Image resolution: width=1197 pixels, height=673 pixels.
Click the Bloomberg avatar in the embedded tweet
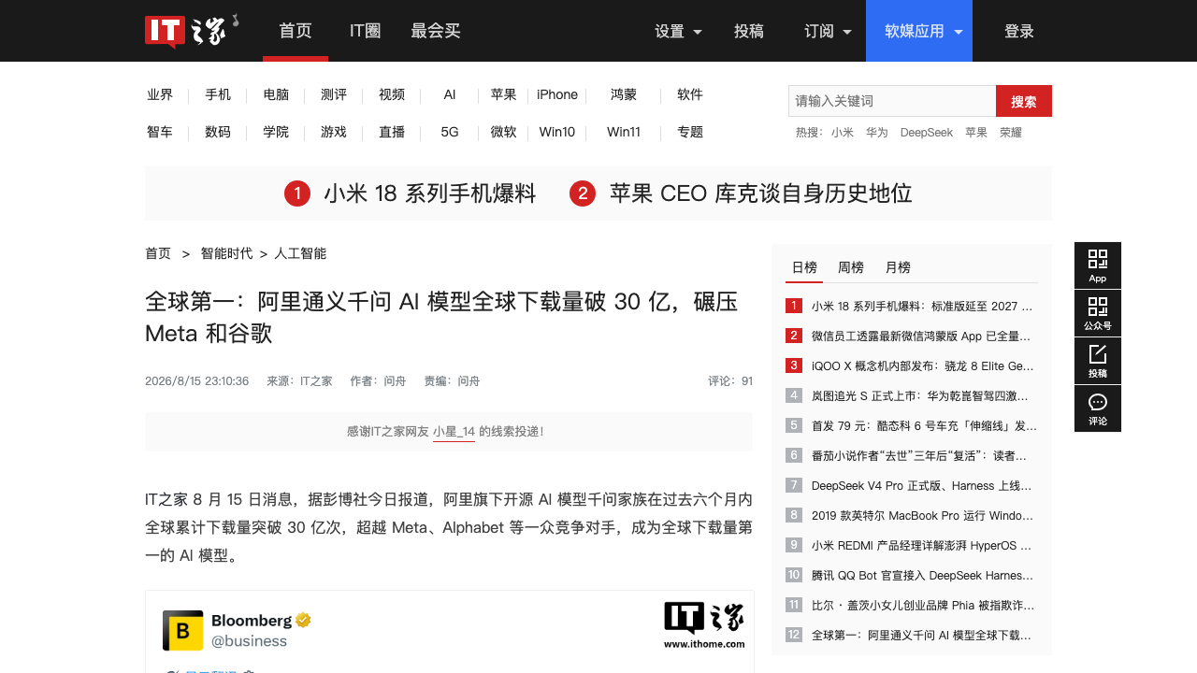tap(182, 630)
